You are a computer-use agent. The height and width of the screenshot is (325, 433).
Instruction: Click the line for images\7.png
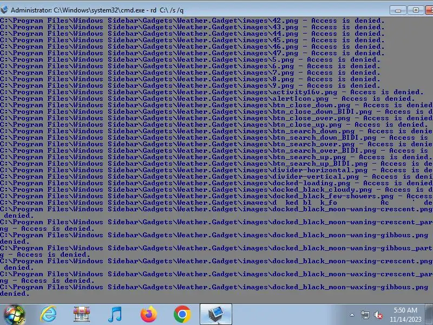tap(191, 73)
